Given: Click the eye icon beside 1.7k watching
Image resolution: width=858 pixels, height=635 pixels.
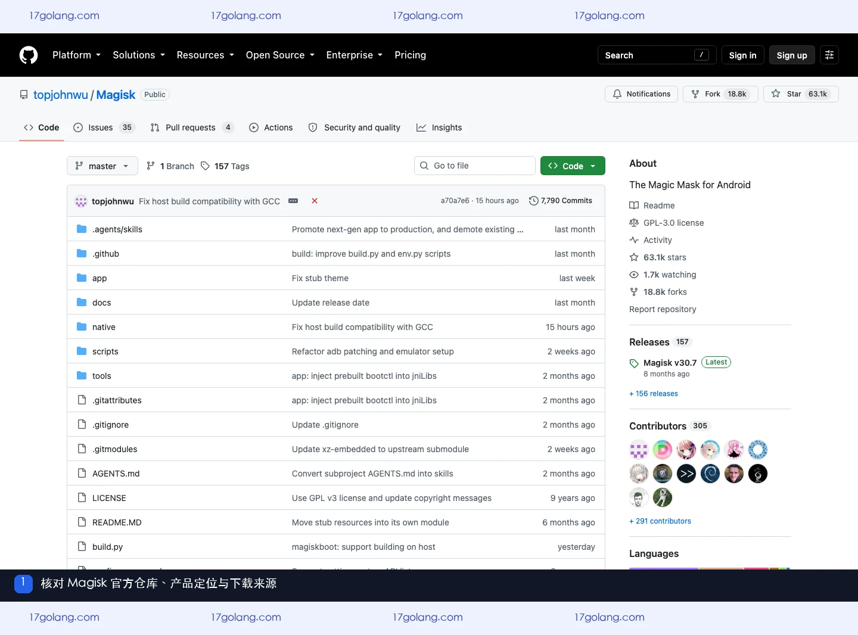Looking at the screenshot, I should pos(634,275).
